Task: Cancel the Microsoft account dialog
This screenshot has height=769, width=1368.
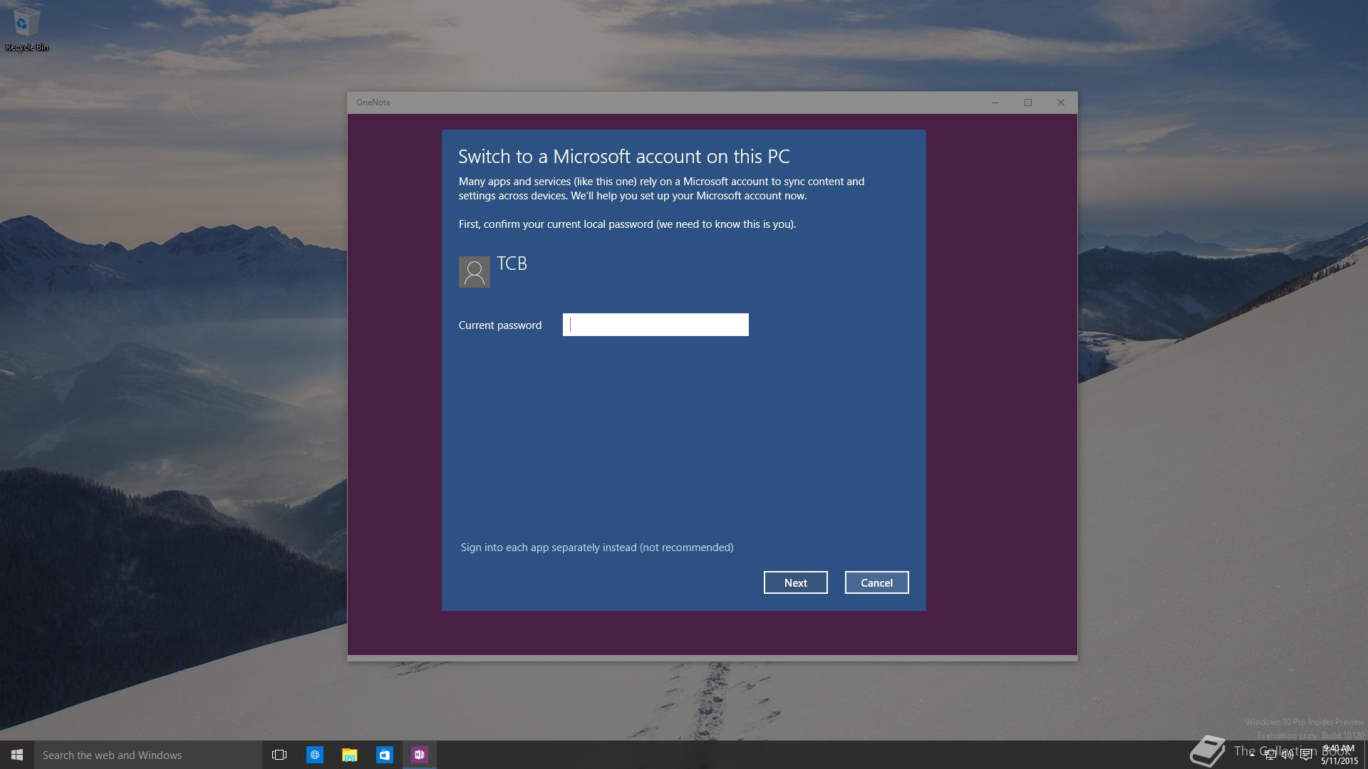Action: 876,582
